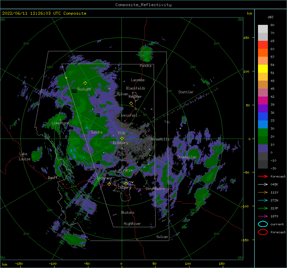The width and height of the screenshot is (287, 268).
Task: Click the red forecast ellipse icon
Action: (x=263, y=232)
